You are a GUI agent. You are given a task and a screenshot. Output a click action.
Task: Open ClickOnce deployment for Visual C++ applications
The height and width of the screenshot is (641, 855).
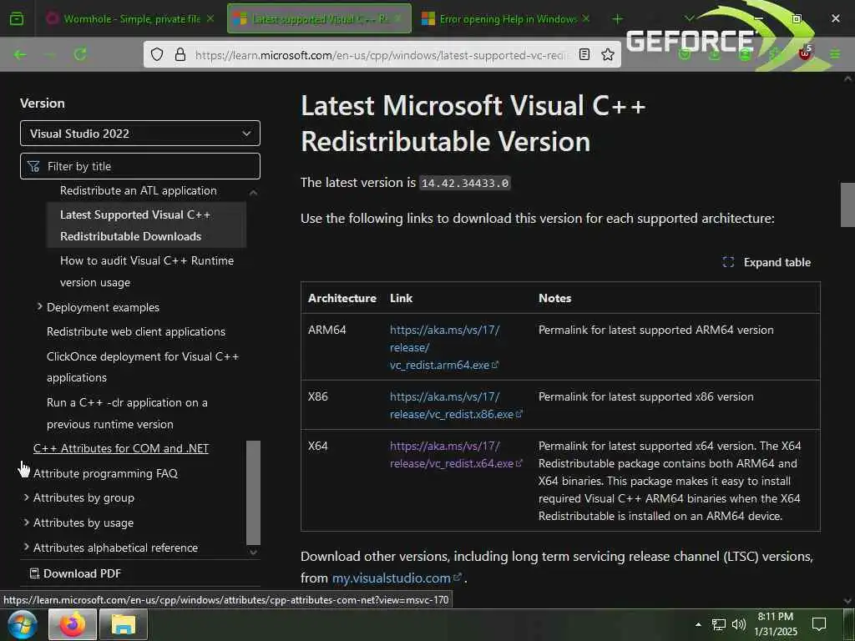pos(143,367)
